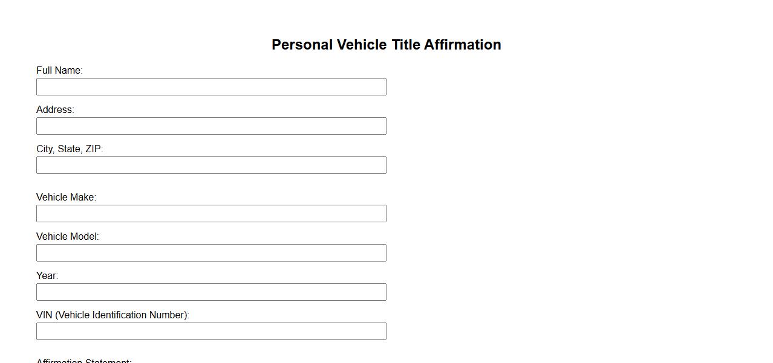This screenshot has width=773, height=363.
Task: Click the "Address:" label text
Action: [55, 110]
